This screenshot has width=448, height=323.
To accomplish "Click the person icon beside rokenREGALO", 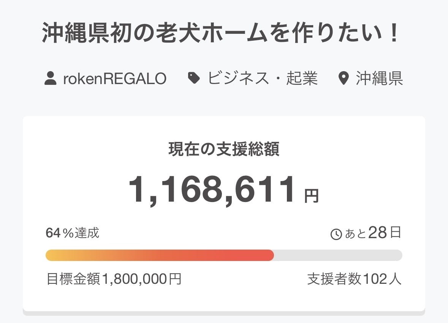I will click(x=50, y=79).
